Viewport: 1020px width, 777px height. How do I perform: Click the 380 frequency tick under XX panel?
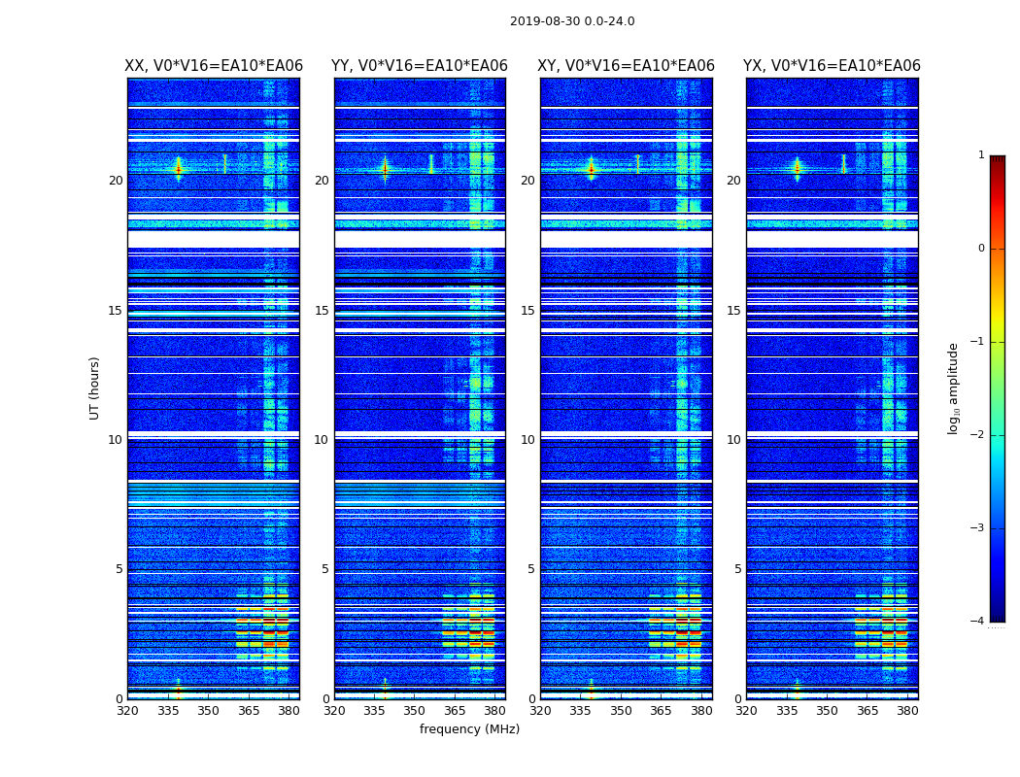289,711
